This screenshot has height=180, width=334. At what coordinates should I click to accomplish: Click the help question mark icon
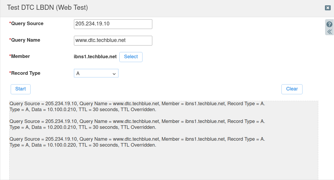point(329,24)
